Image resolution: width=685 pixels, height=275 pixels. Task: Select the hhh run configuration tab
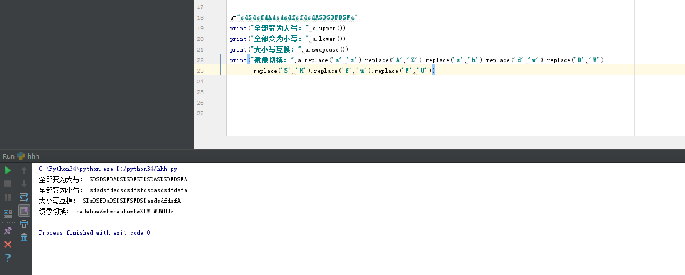(x=33, y=156)
